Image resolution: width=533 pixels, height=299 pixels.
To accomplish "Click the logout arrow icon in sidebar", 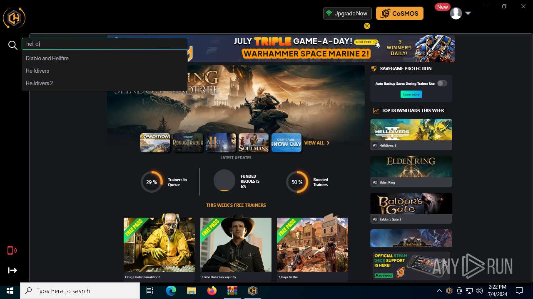I will [12, 270].
